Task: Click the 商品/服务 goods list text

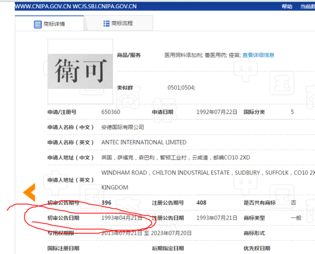Action: tap(203, 55)
